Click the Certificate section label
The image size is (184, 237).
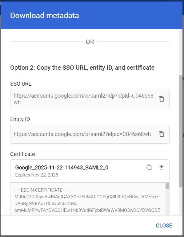22,154
